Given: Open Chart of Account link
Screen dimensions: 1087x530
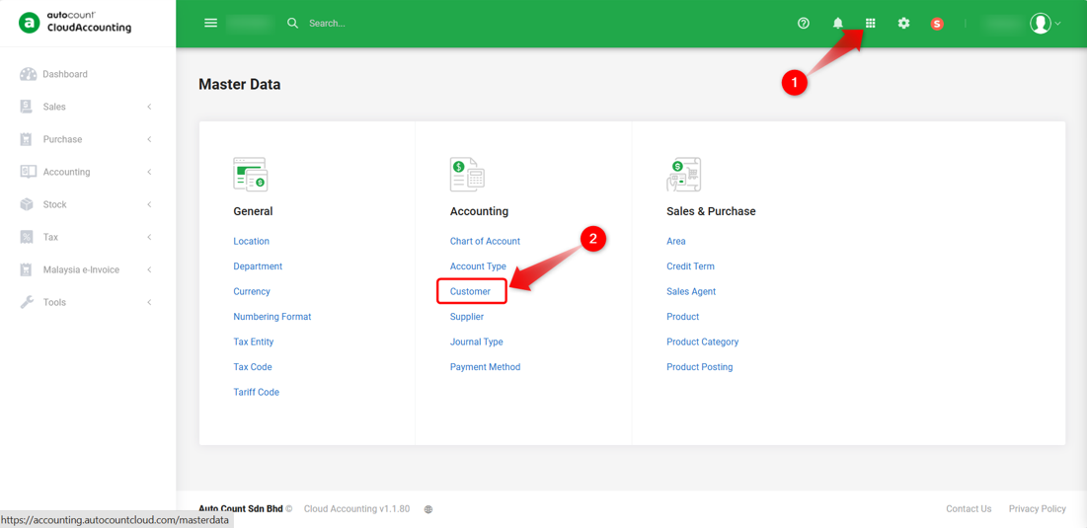Looking at the screenshot, I should 485,241.
